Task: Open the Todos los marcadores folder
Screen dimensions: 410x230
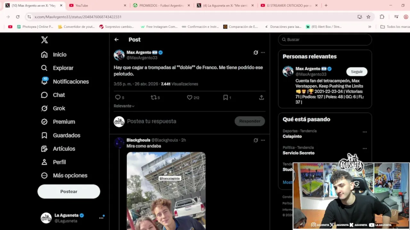Action: pos(395,27)
